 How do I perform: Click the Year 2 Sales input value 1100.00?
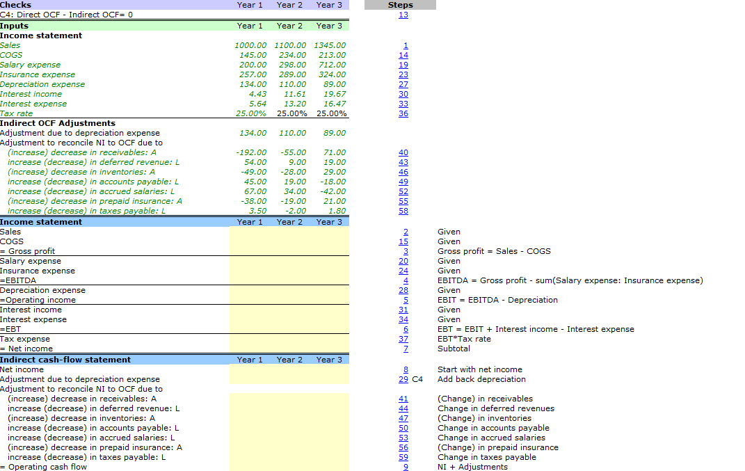[x=289, y=45]
